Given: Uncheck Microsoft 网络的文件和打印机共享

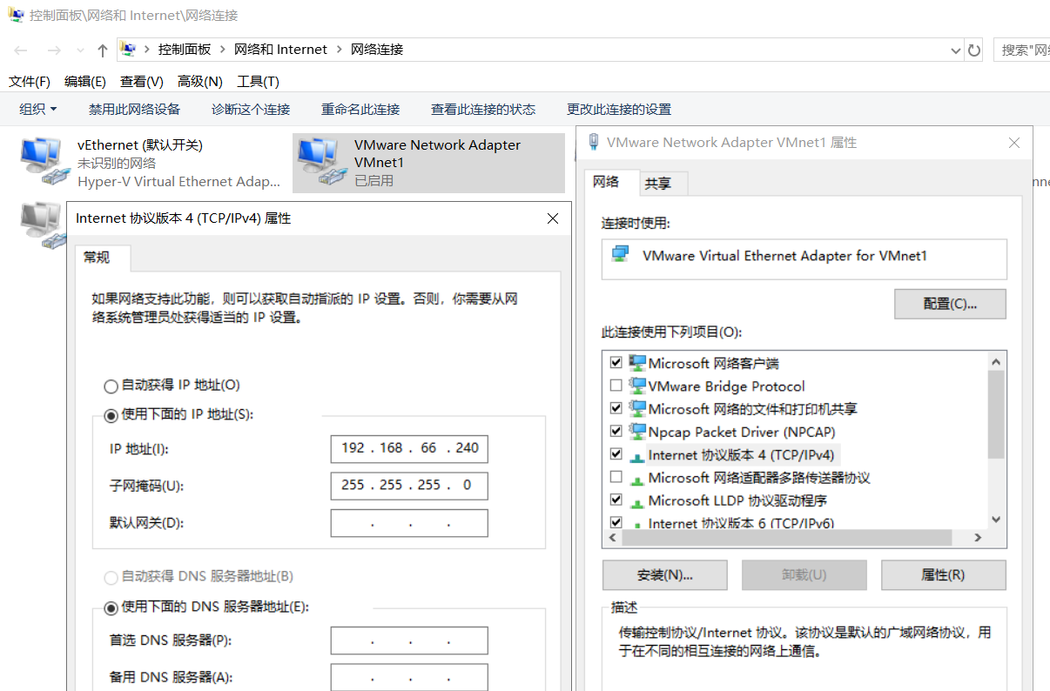Looking at the screenshot, I should (616, 408).
